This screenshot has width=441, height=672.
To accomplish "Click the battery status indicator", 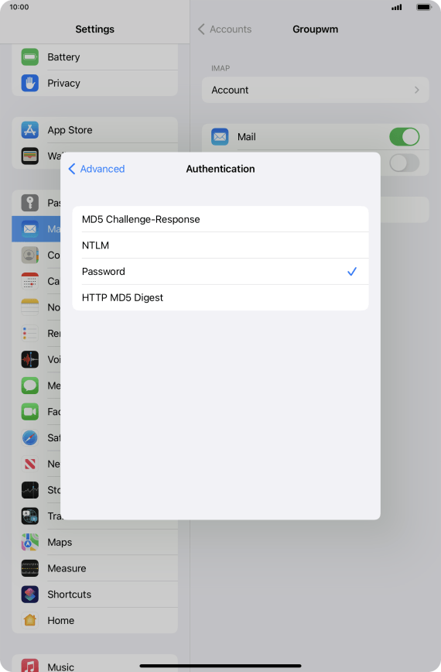I will (x=423, y=7).
